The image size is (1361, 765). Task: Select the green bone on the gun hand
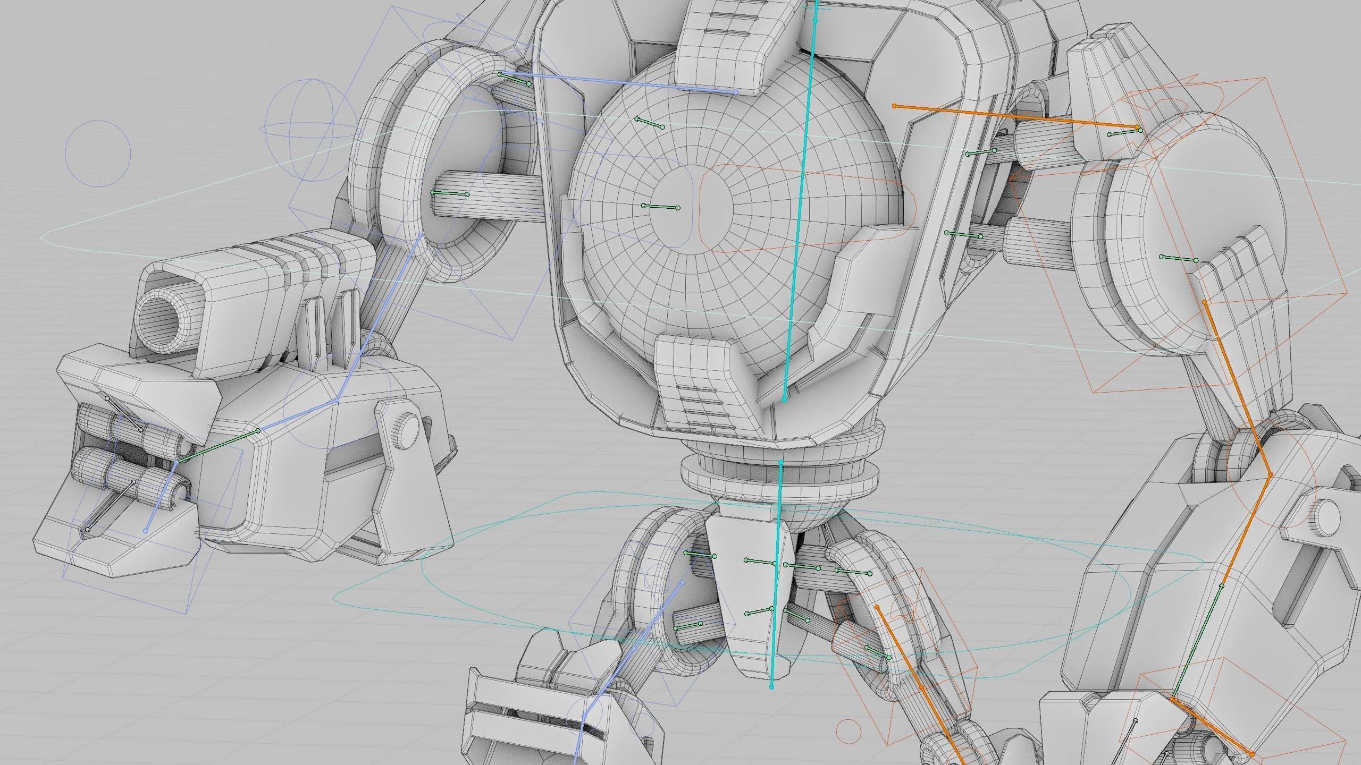pos(219,446)
